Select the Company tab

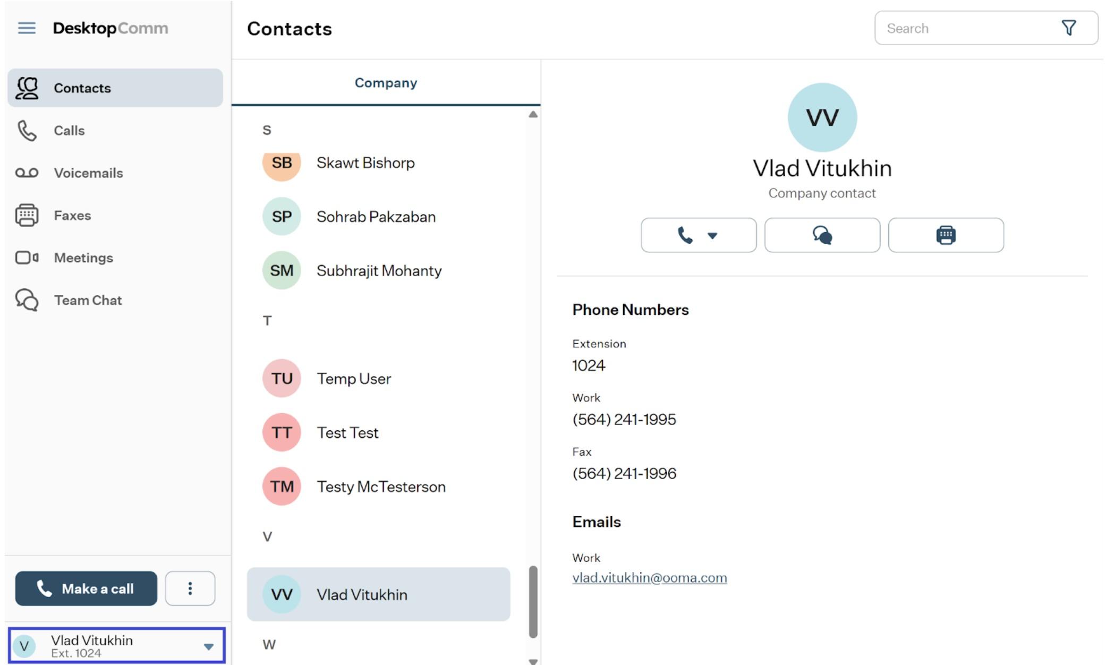(x=386, y=83)
